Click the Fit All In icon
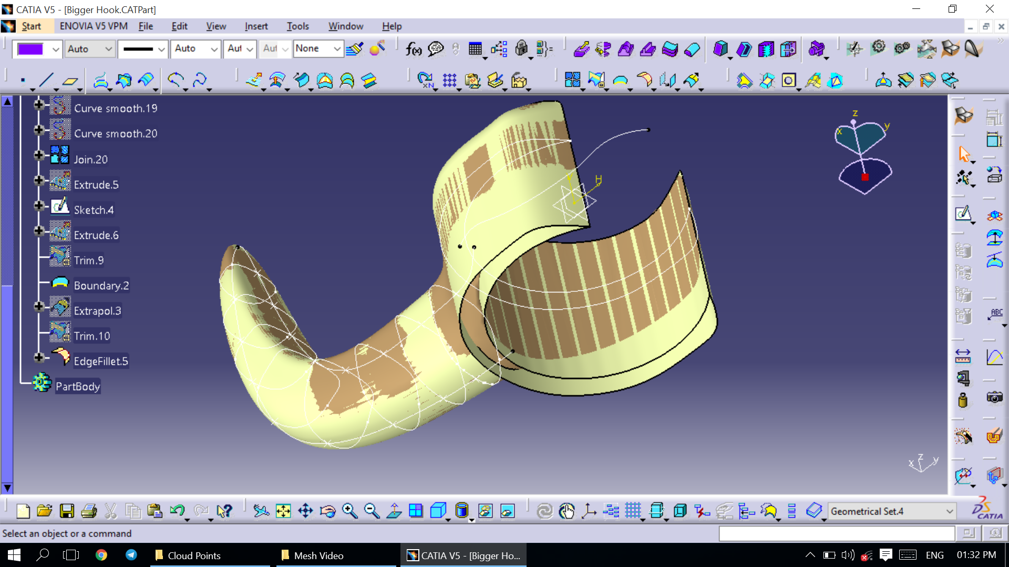This screenshot has width=1009, height=567. (x=283, y=511)
